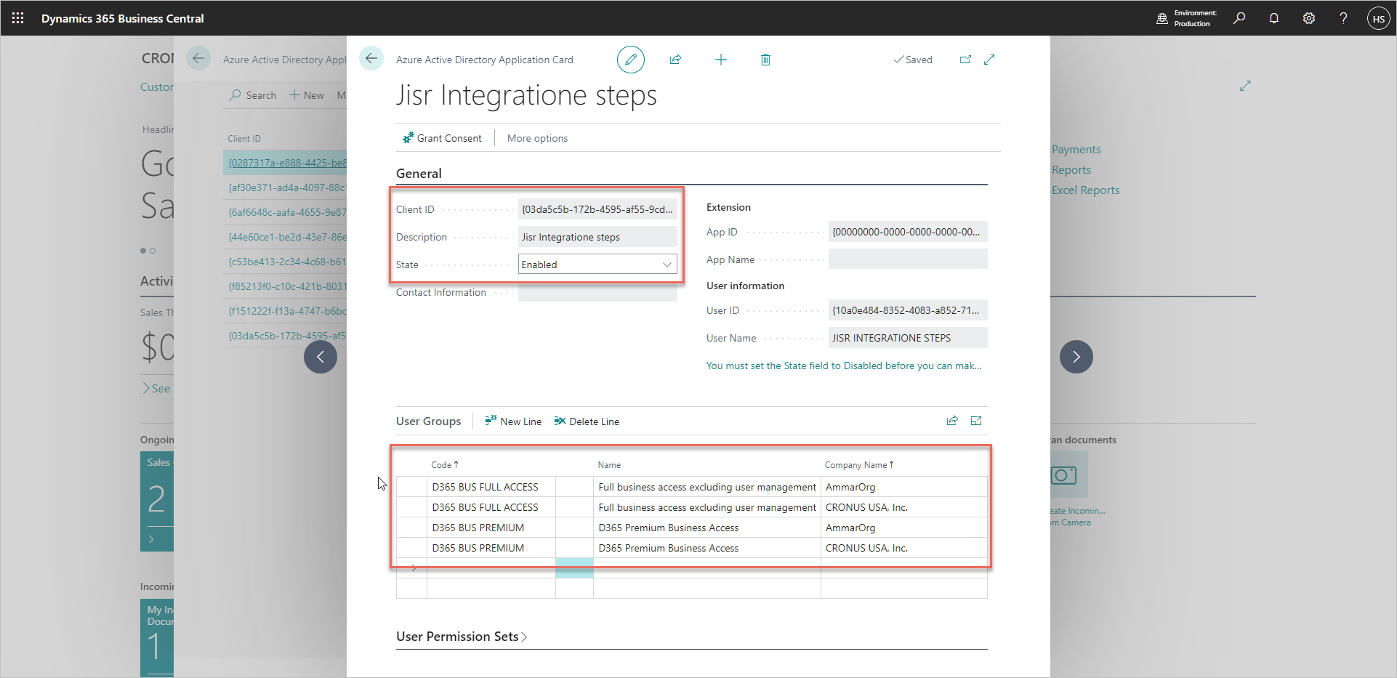Image resolution: width=1397 pixels, height=678 pixels.
Task: Delete the card using trash icon
Action: coord(765,60)
